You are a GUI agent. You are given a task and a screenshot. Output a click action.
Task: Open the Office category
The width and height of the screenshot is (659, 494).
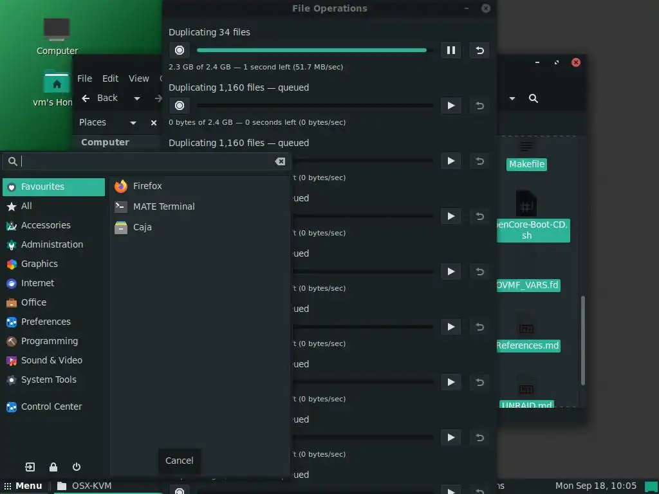54,303
